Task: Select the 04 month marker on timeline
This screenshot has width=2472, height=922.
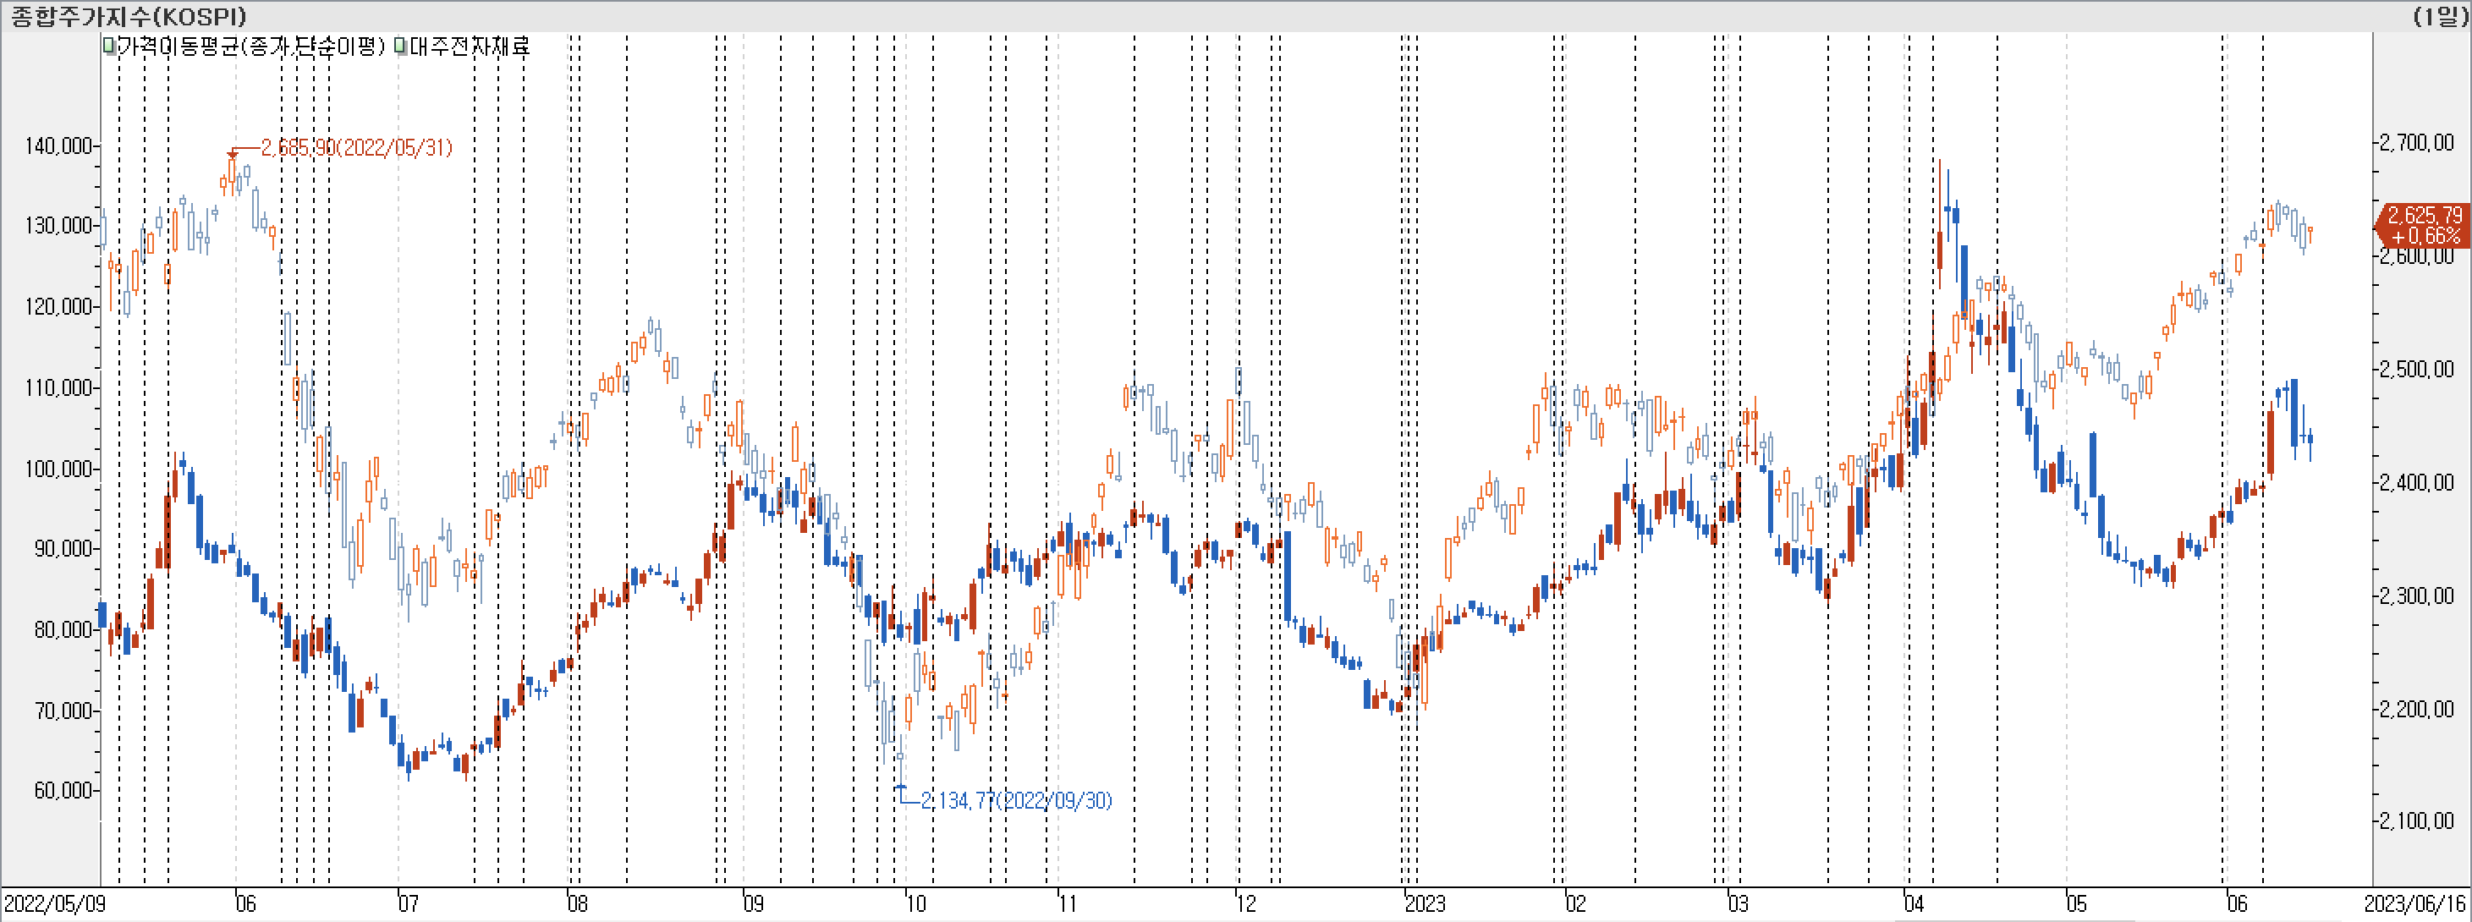Action: (x=1914, y=903)
